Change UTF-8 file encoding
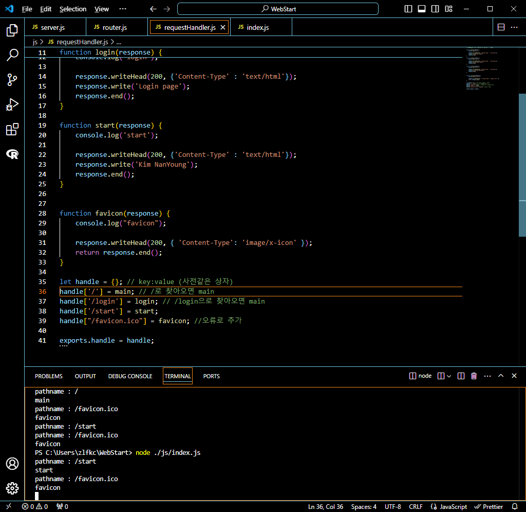Viewport: 526px width, 512px height. (x=393, y=506)
